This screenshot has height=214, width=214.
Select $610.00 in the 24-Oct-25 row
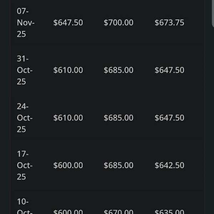click(68, 118)
